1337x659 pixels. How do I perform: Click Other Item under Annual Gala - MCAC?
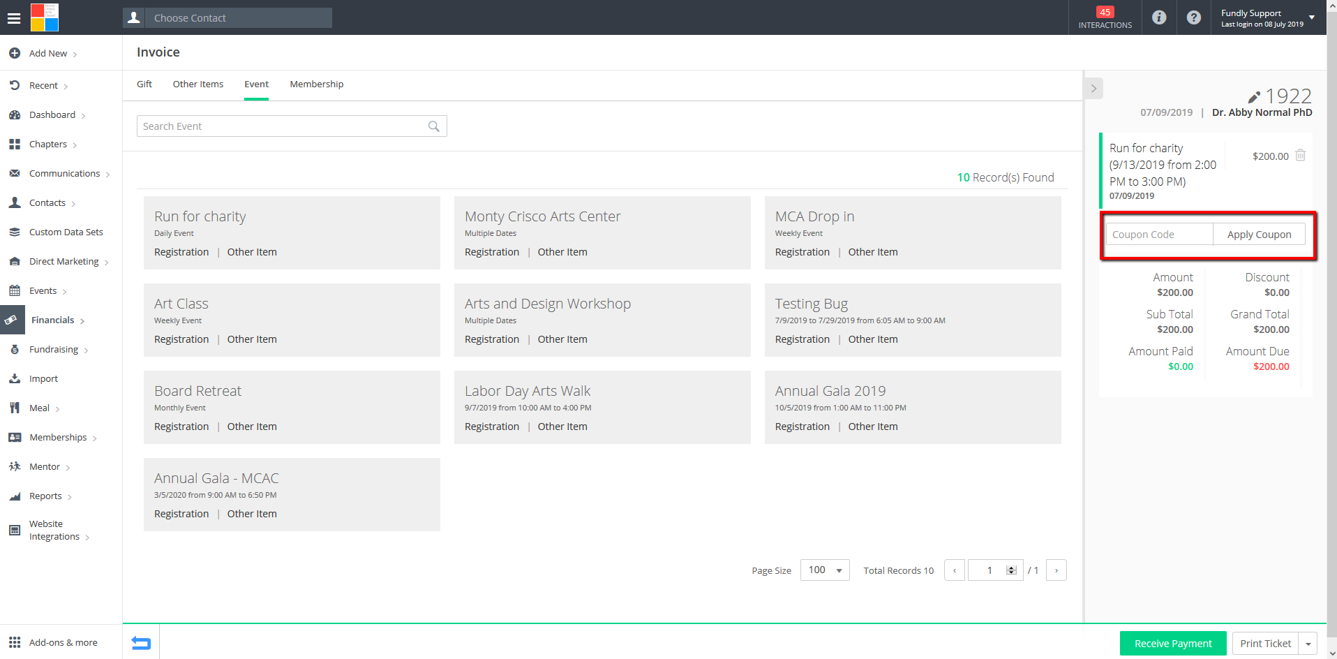pos(252,514)
